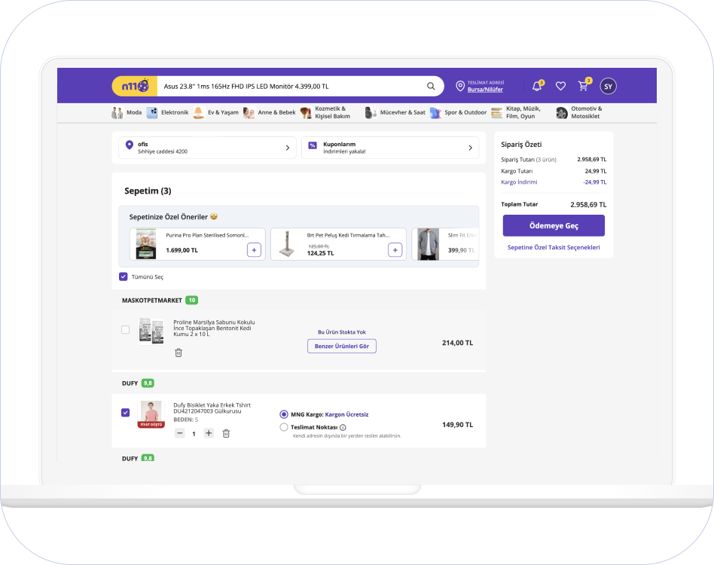Open Purina Pro Plan suggestion thumbnail
This screenshot has height=565, width=714.
click(146, 244)
